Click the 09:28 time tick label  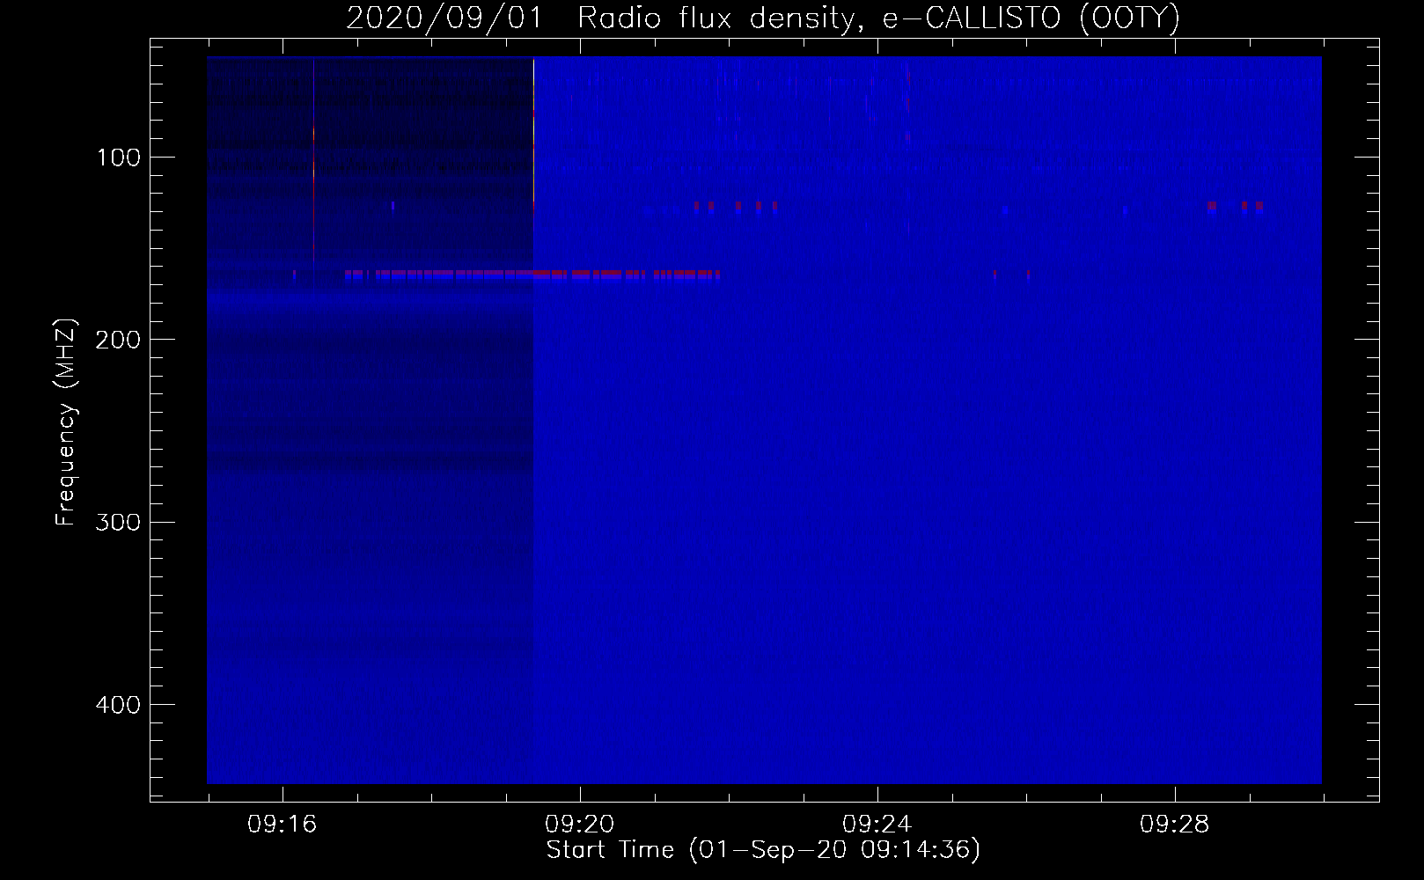click(1175, 825)
